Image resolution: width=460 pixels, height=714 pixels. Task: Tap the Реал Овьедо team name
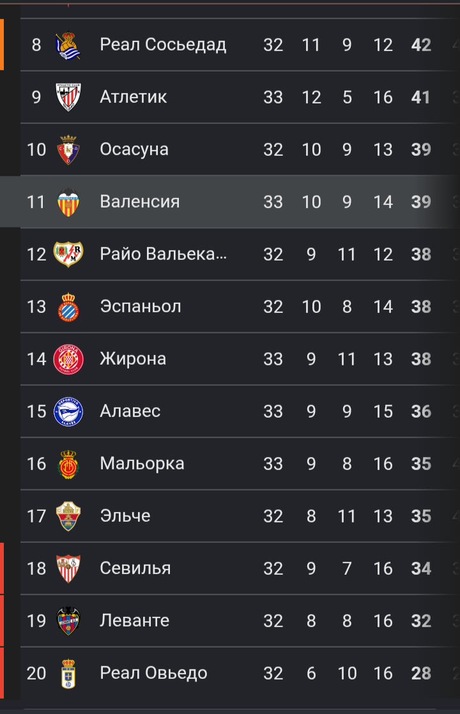(x=153, y=673)
